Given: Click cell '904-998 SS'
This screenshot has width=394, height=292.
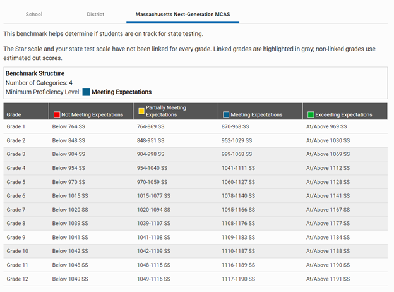Looking at the screenshot, I should pyautogui.click(x=150, y=154).
